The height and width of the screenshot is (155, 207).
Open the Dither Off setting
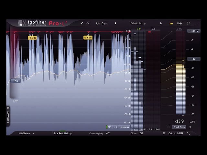point(141,133)
